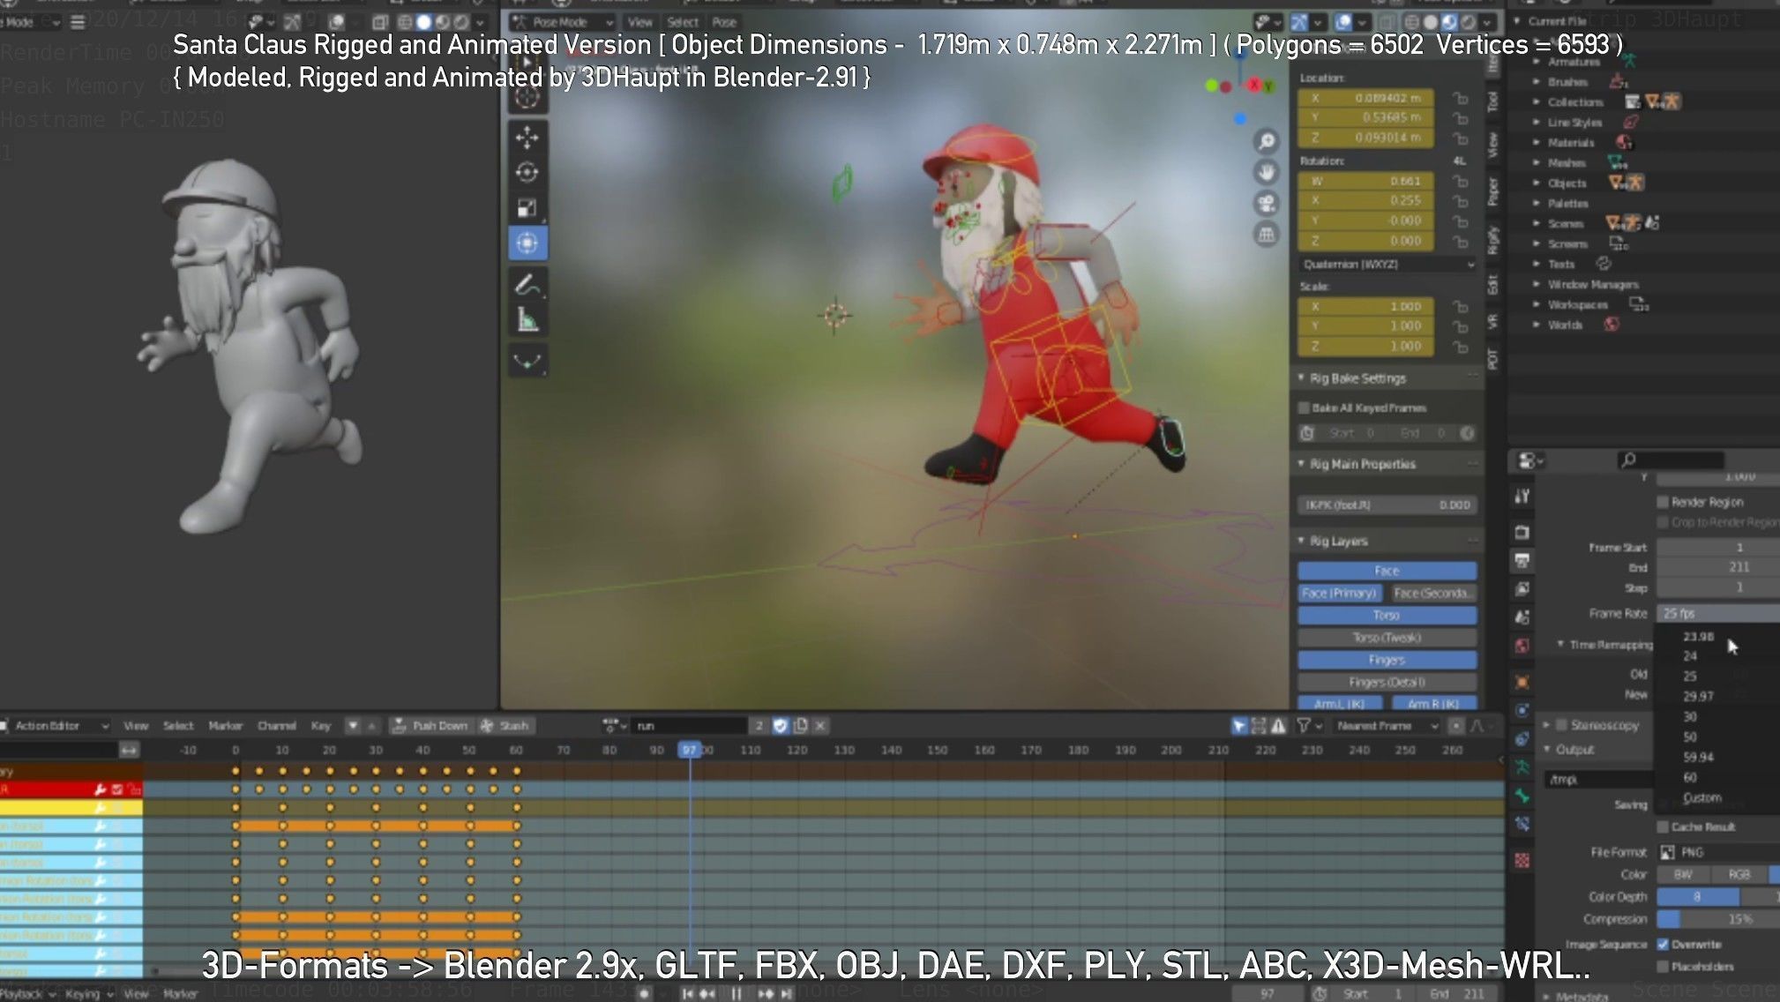Image resolution: width=1780 pixels, height=1002 pixels.
Task: Select the Rotate tool in viewport toolbar
Action: coord(527,172)
